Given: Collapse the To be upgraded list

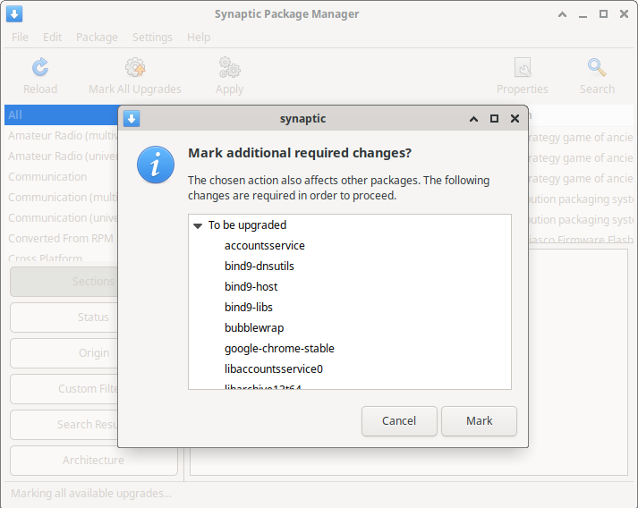Looking at the screenshot, I should (198, 225).
